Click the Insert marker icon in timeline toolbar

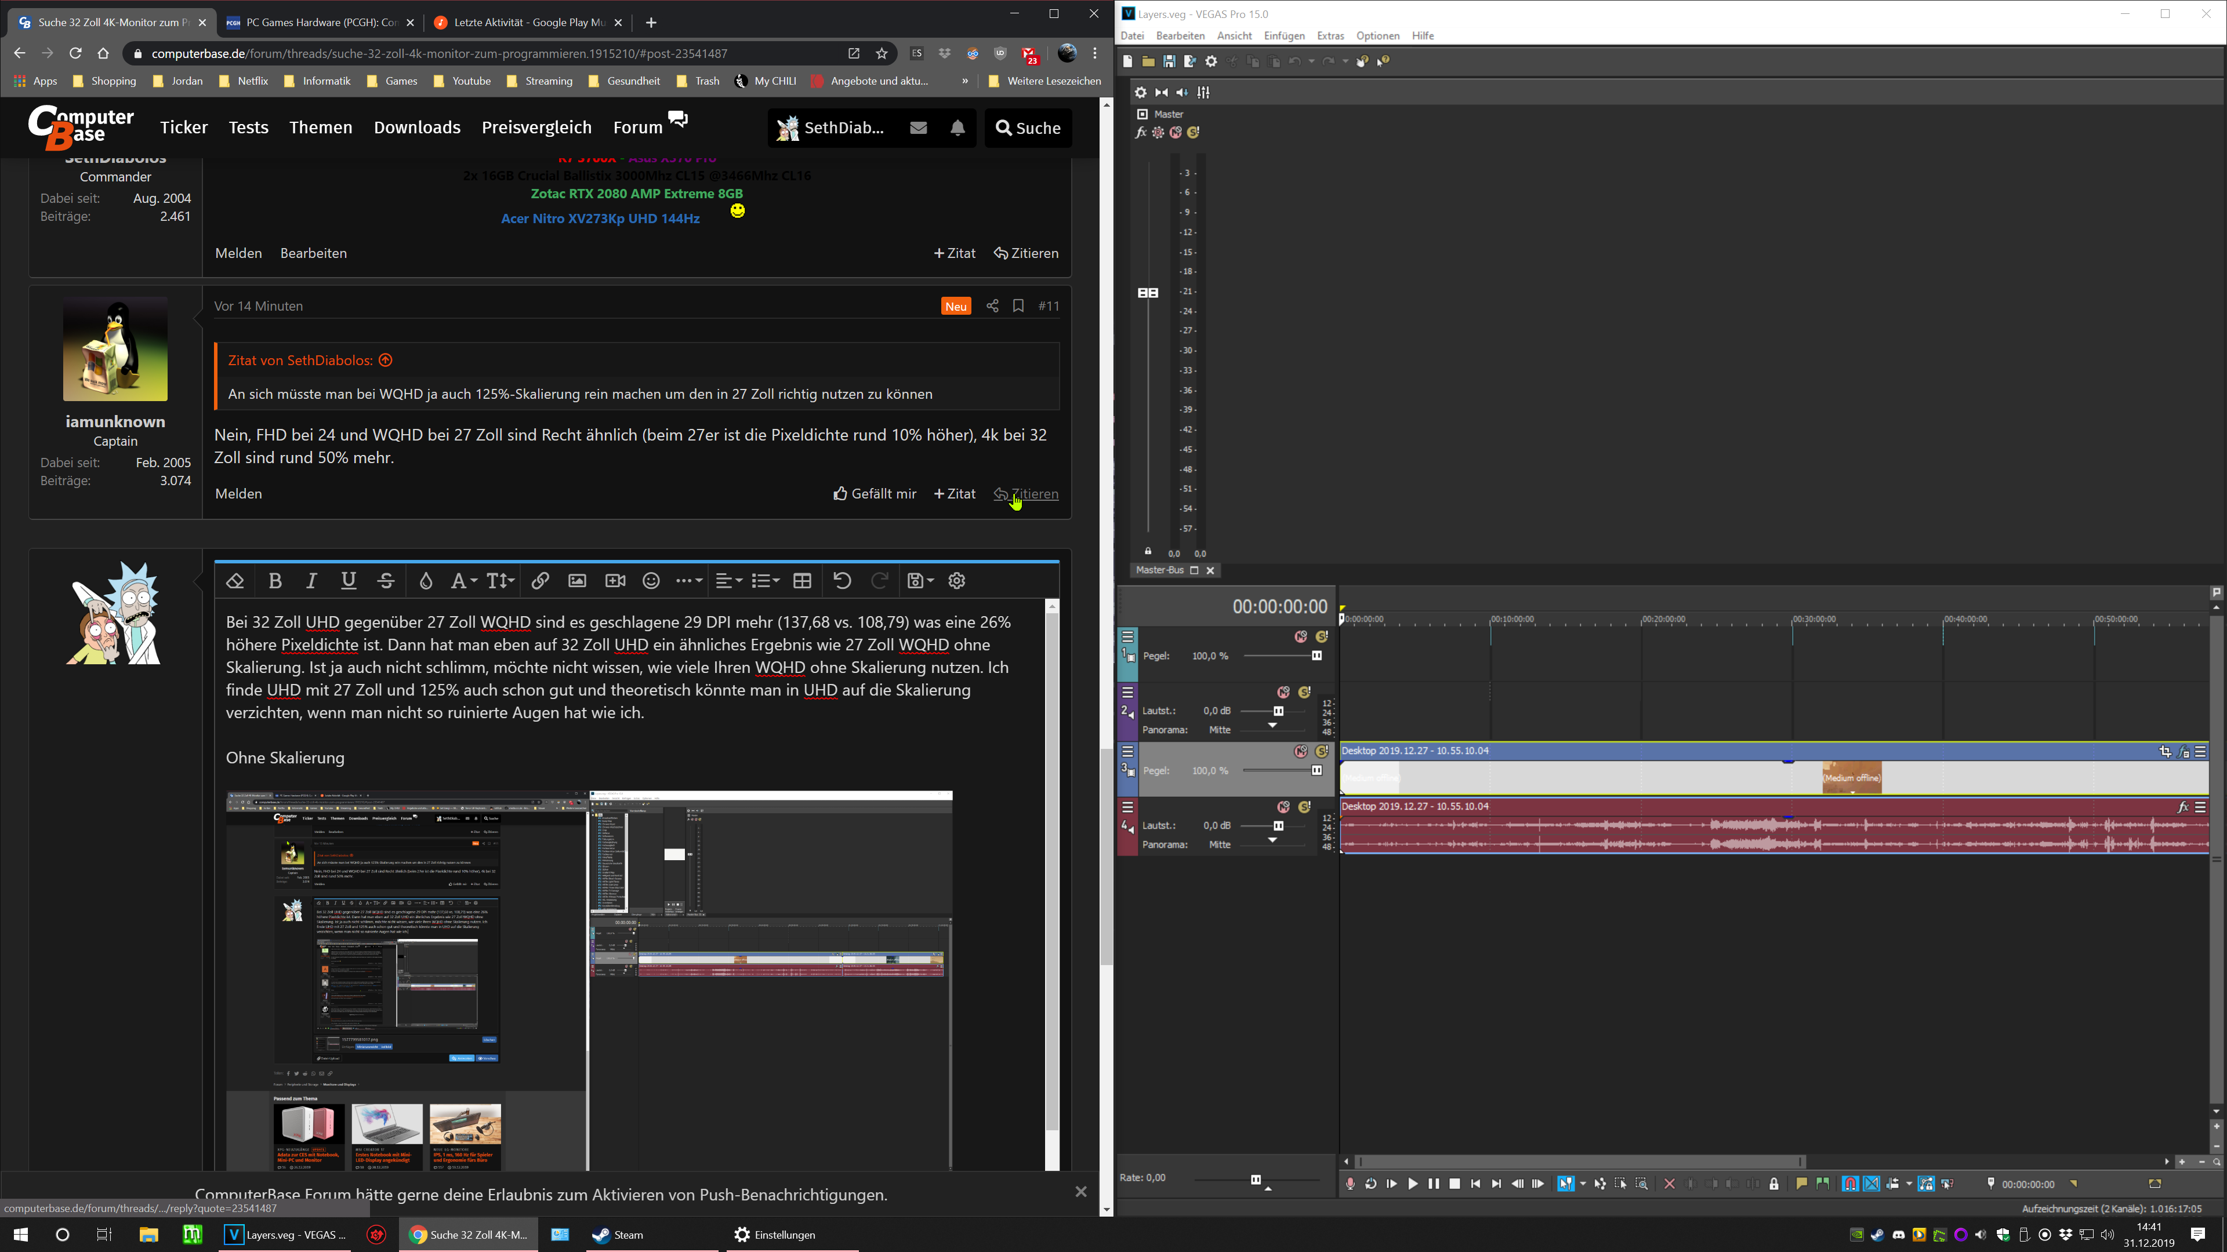click(1802, 1185)
